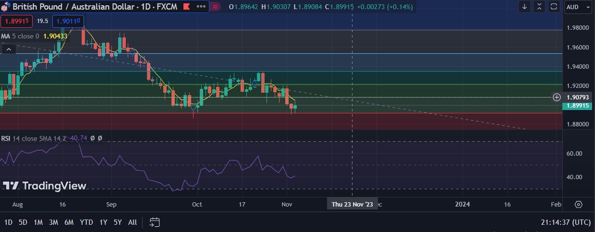The width and height of the screenshot is (595, 232).
Task: Click the low price L1.89084 value
Action: tap(308, 7)
